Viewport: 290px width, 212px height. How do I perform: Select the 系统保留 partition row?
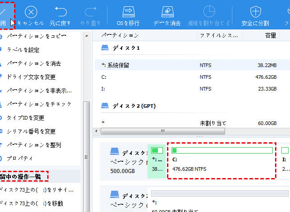192,65
